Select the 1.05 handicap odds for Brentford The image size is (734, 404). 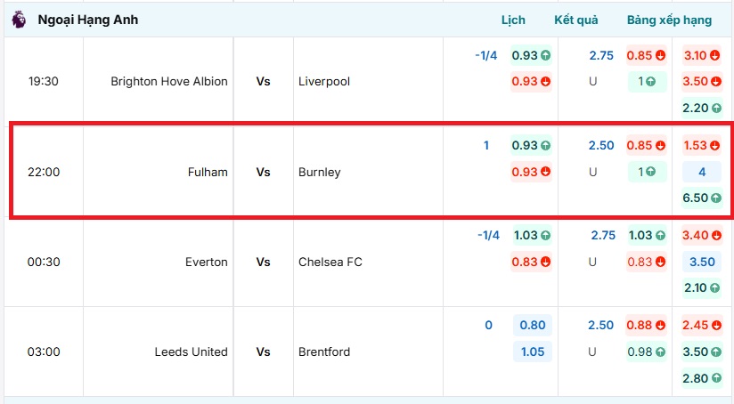pos(532,351)
